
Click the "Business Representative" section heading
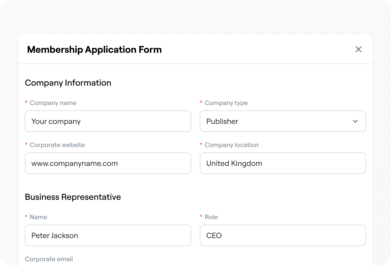(73, 197)
